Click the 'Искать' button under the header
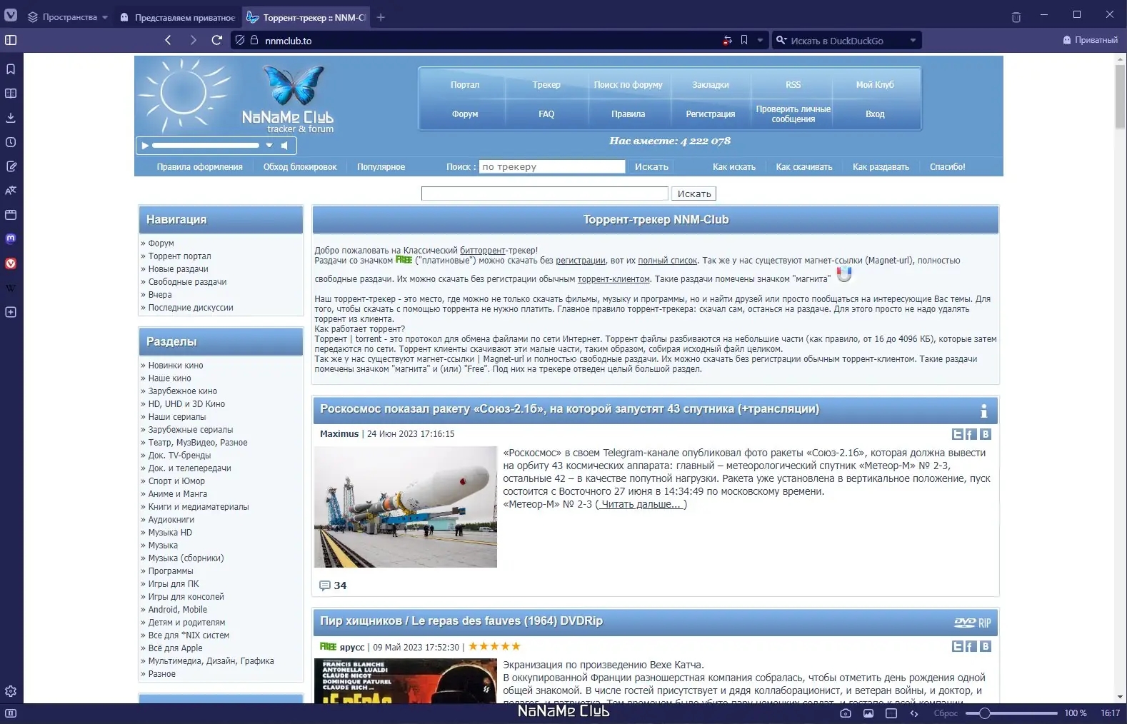The height and width of the screenshot is (724, 1127). tap(693, 193)
